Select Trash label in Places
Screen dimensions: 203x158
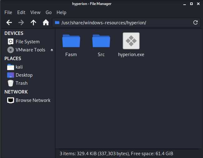22,83
